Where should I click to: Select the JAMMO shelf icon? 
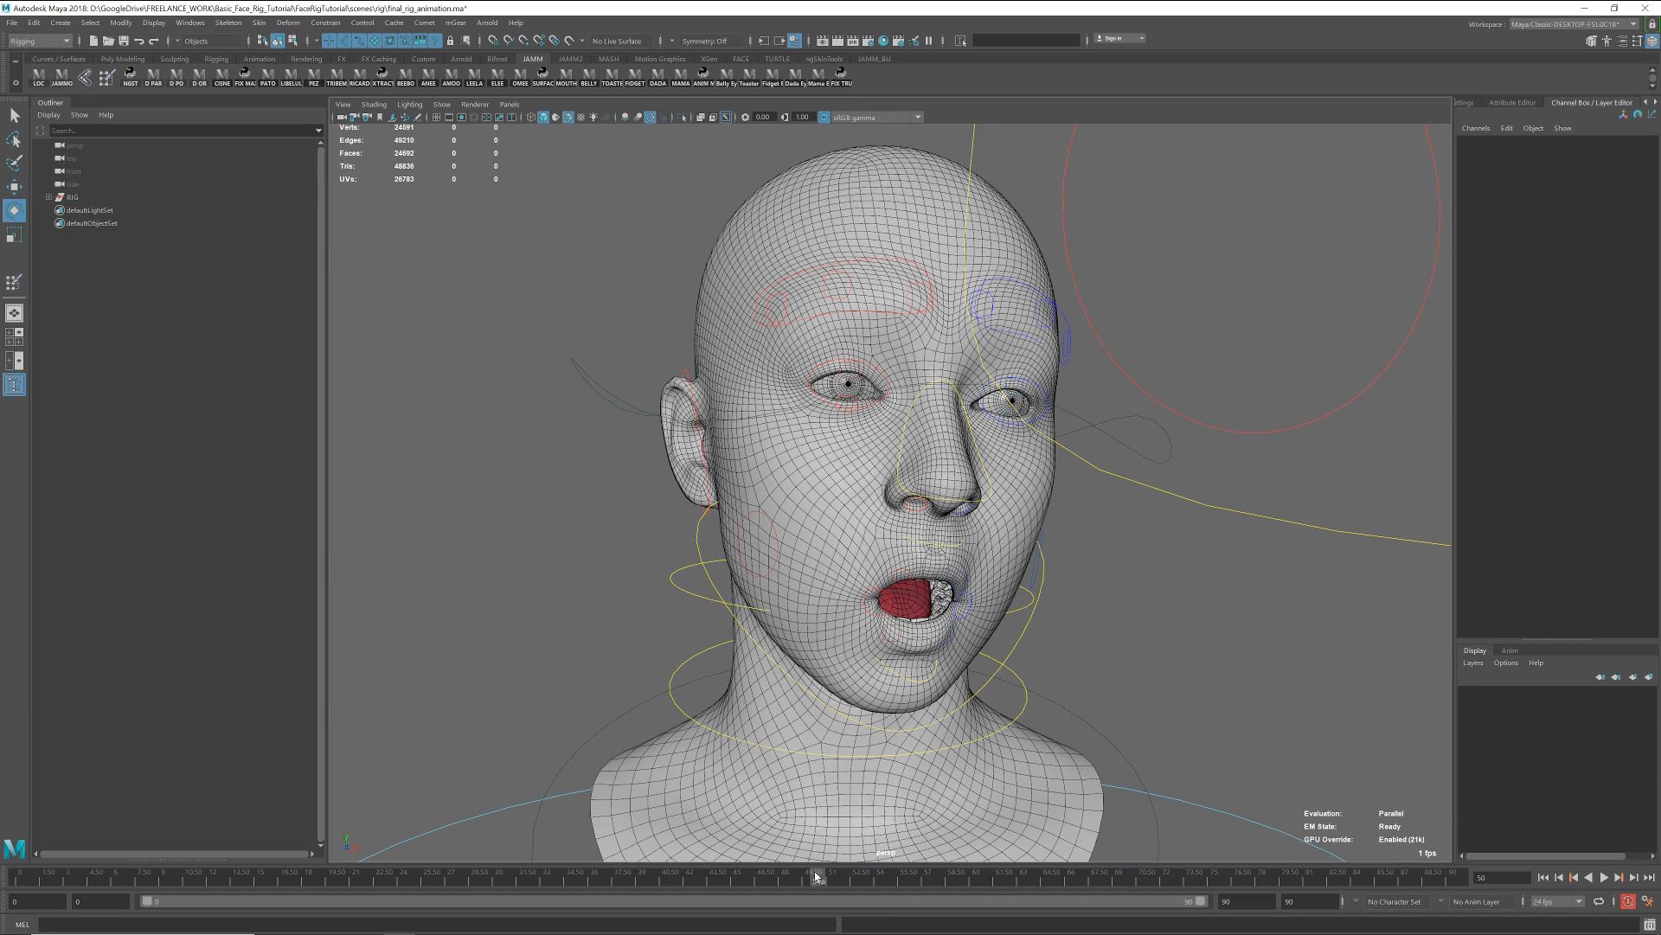pyautogui.click(x=61, y=78)
